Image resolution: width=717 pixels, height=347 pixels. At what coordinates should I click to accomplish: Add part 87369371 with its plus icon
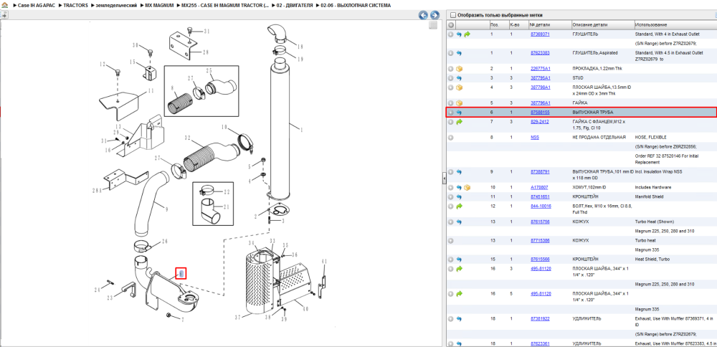(x=451, y=34)
